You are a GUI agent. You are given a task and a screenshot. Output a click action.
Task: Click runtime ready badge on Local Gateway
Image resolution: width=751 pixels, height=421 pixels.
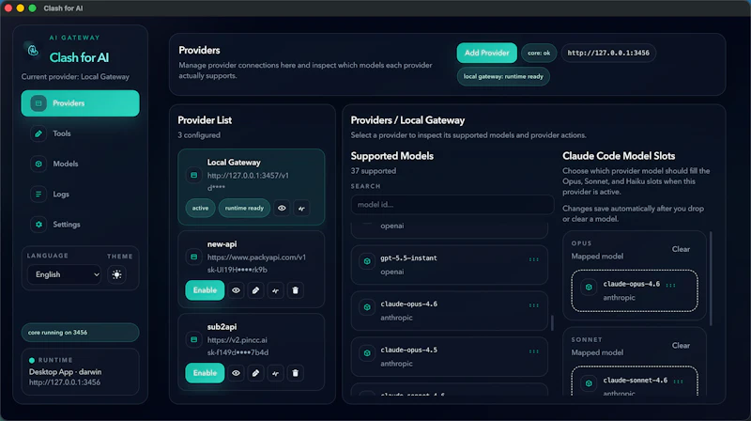244,208
